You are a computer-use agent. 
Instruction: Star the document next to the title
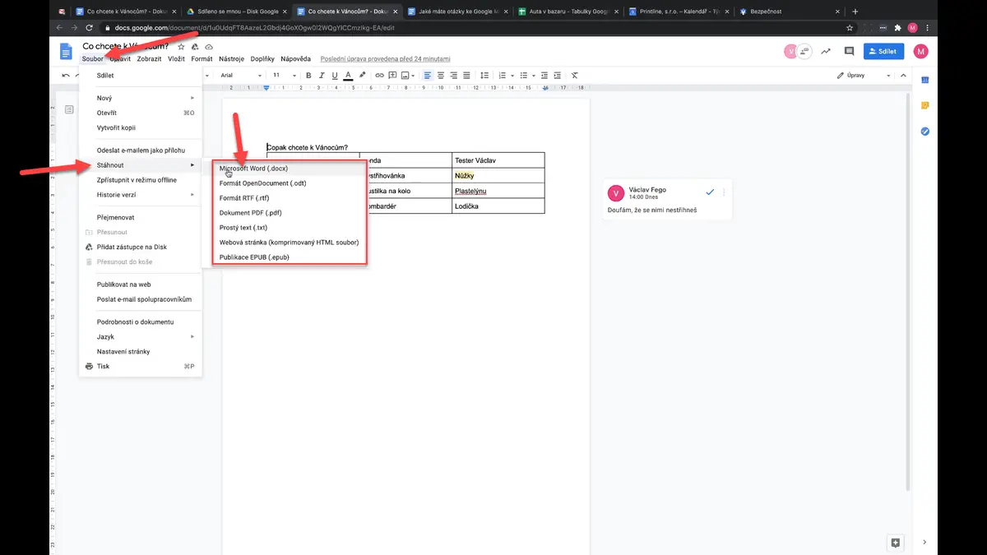181,47
